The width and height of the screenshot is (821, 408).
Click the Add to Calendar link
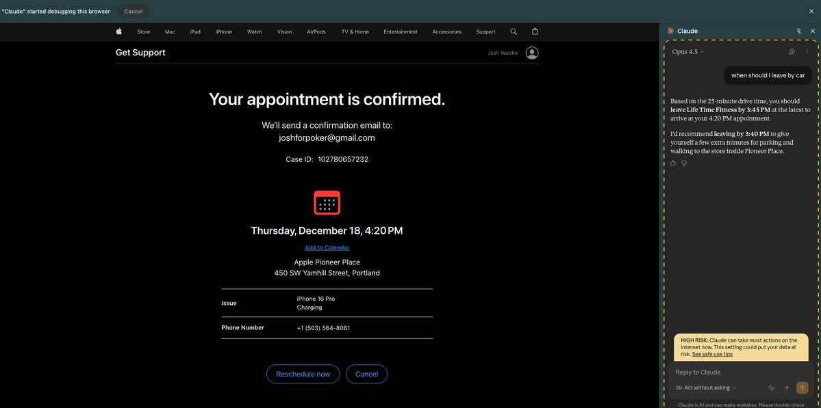coord(327,247)
